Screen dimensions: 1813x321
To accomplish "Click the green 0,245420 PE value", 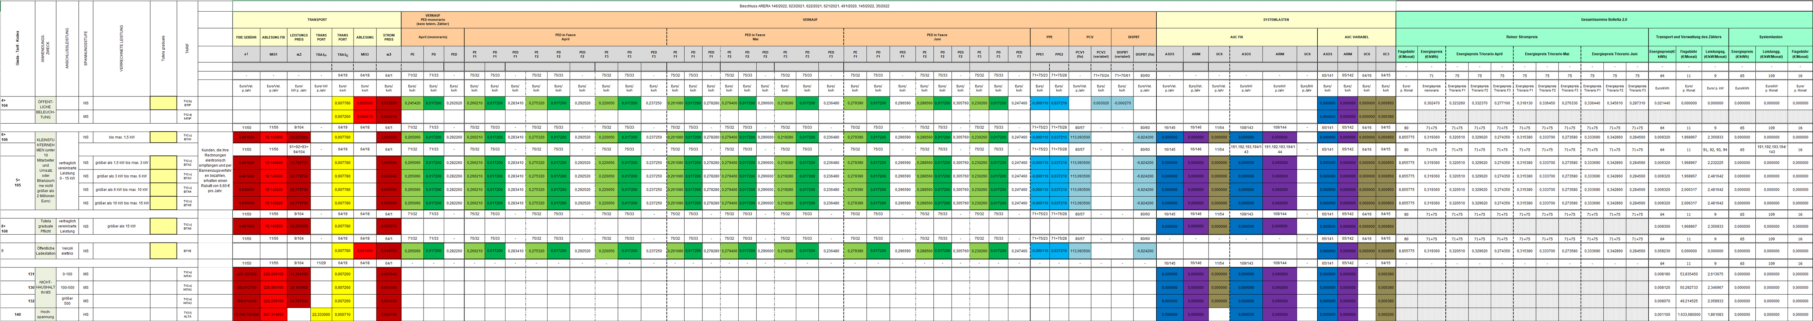I will pos(412,103).
